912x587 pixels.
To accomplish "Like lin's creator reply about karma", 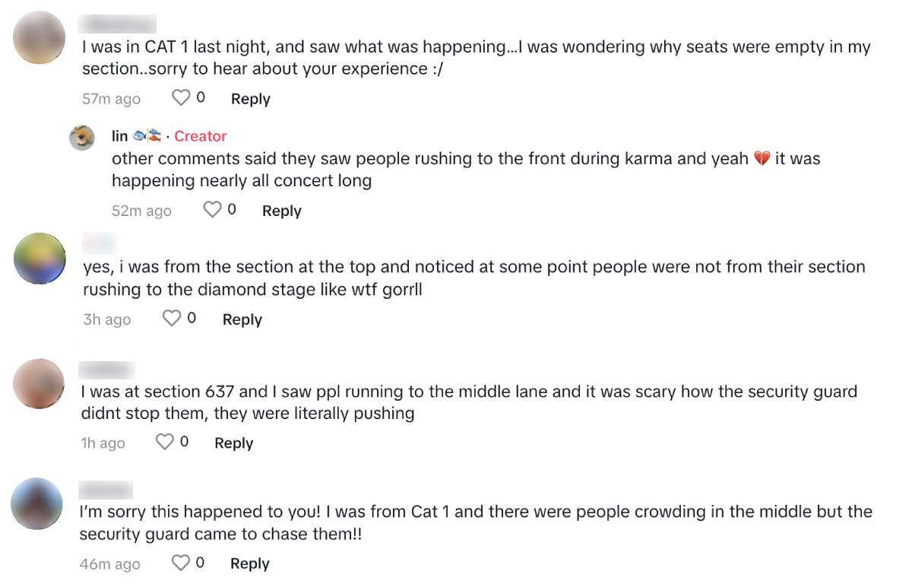I will pyautogui.click(x=211, y=210).
